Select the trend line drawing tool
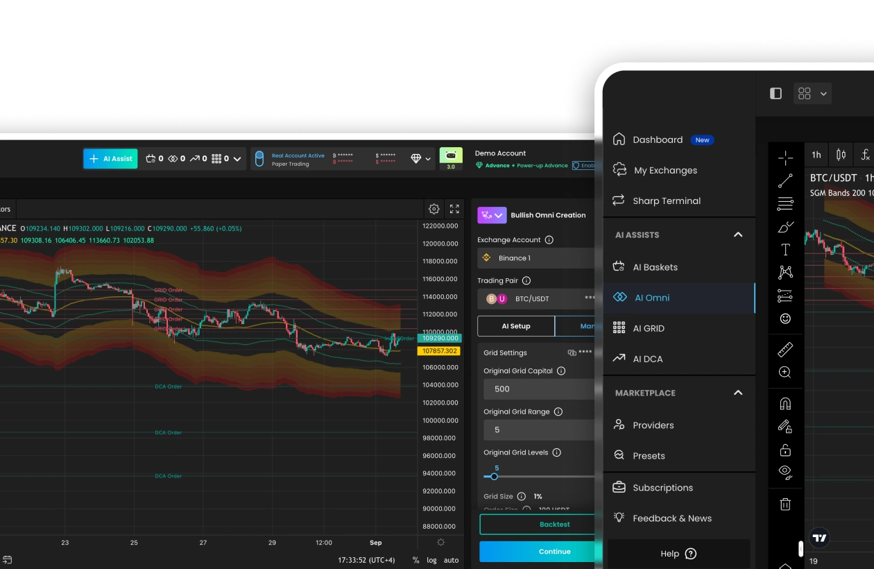The image size is (874, 569). [x=785, y=181]
